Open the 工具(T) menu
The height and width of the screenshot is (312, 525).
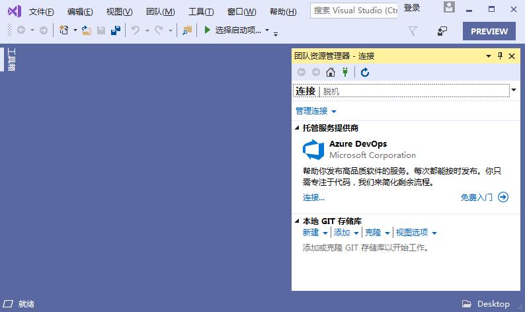coord(201,11)
